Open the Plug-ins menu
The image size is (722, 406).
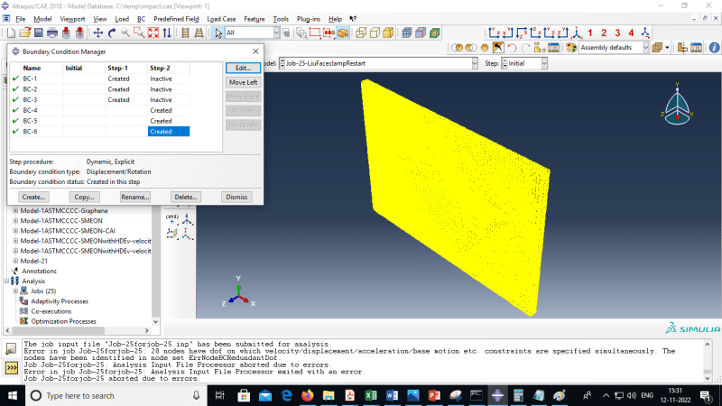pyautogui.click(x=309, y=19)
